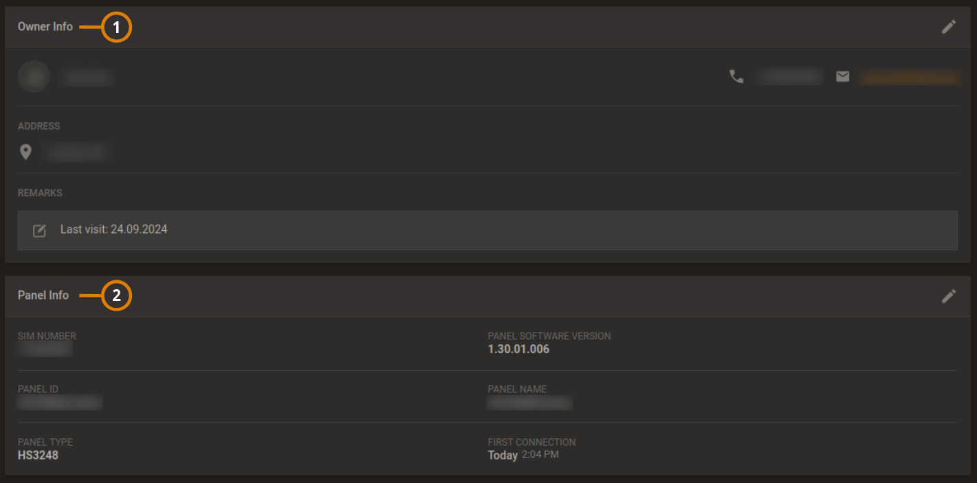Click the envelope icon next to the email
The width and height of the screenshot is (977, 483).
843,76
